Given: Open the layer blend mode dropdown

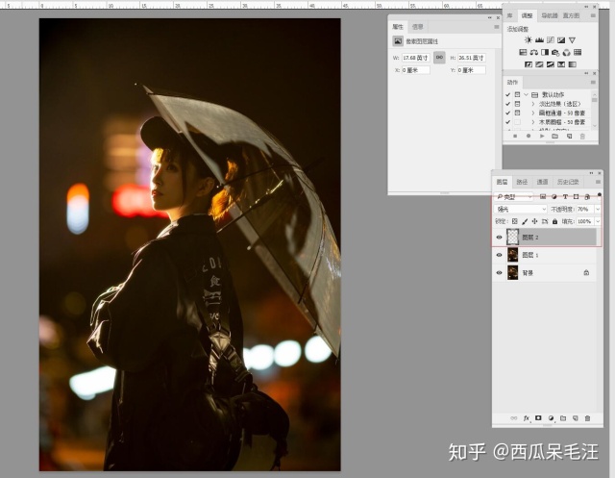Looking at the screenshot, I should pyautogui.click(x=520, y=209).
